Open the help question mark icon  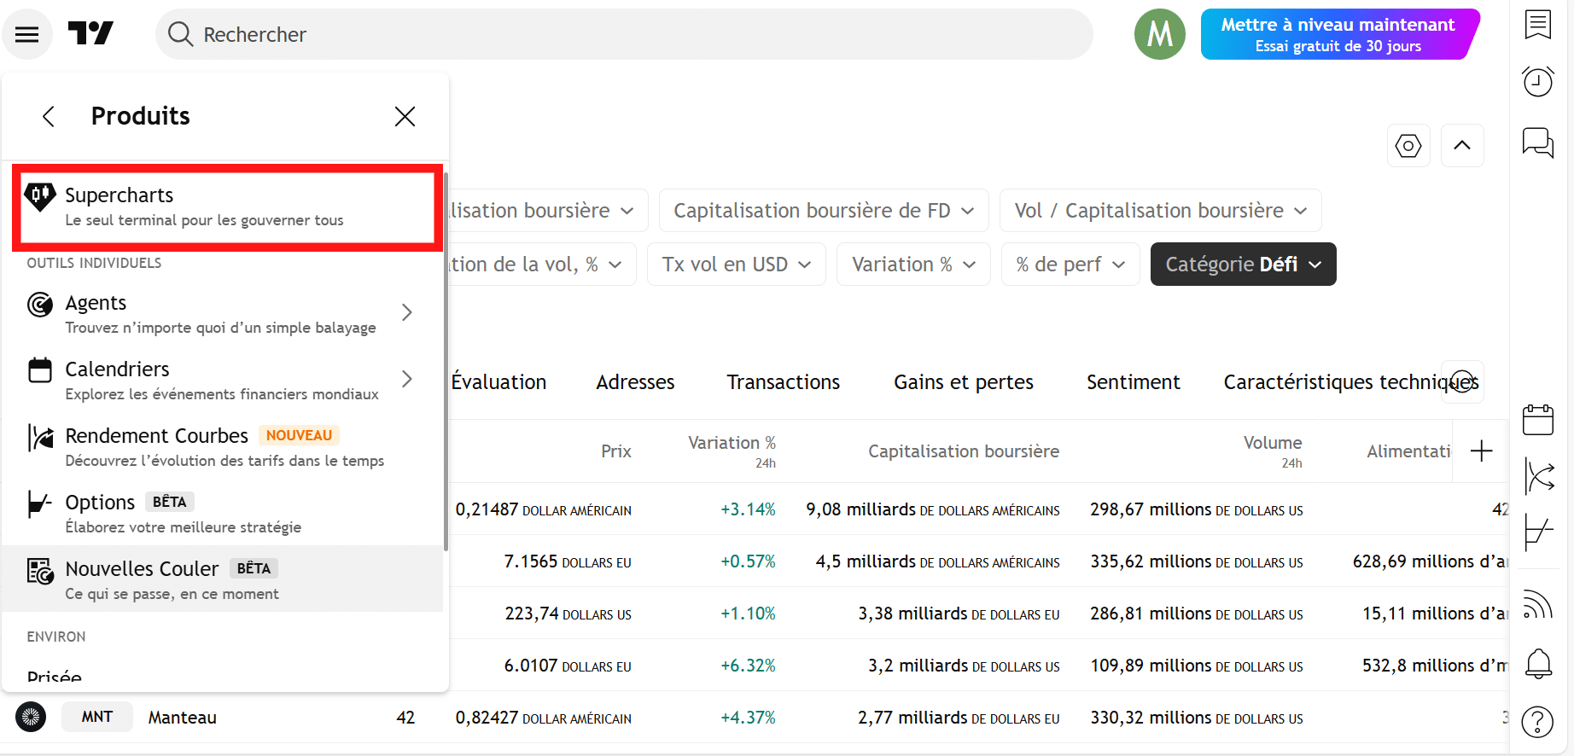[1537, 722]
